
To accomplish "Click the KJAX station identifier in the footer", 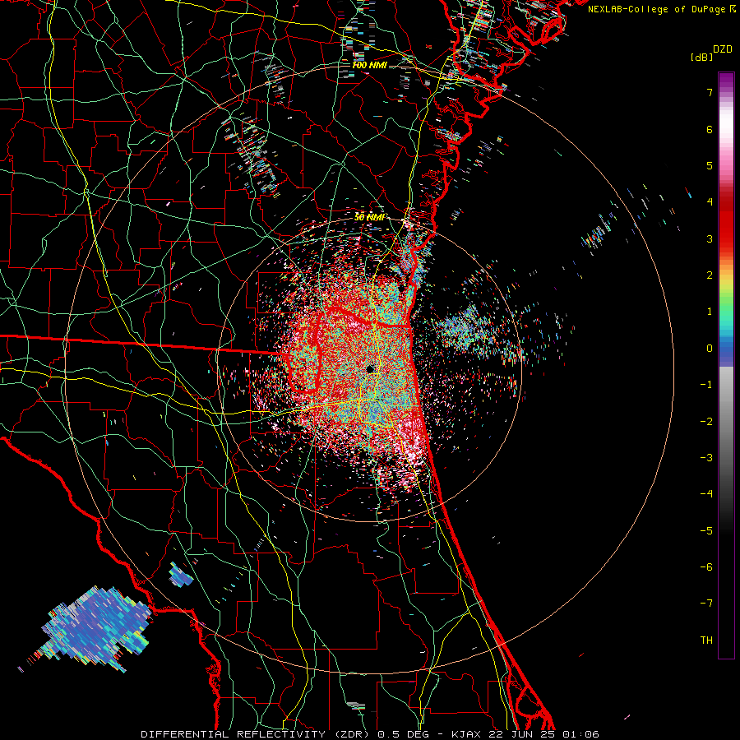I will (465, 734).
